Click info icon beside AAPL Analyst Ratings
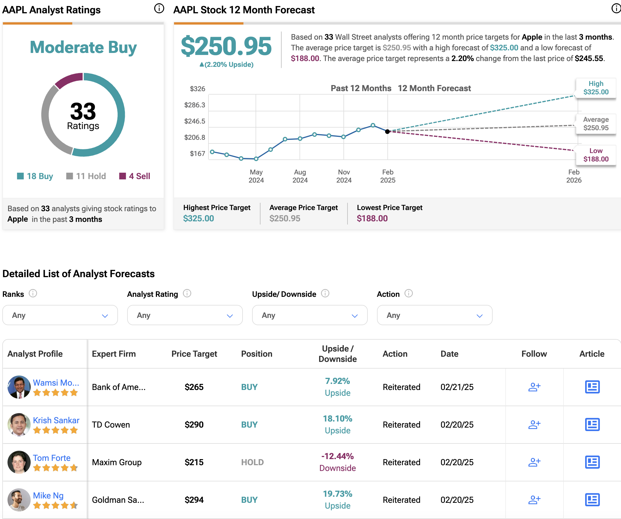Image resolution: width=621 pixels, height=519 pixels. click(159, 8)
